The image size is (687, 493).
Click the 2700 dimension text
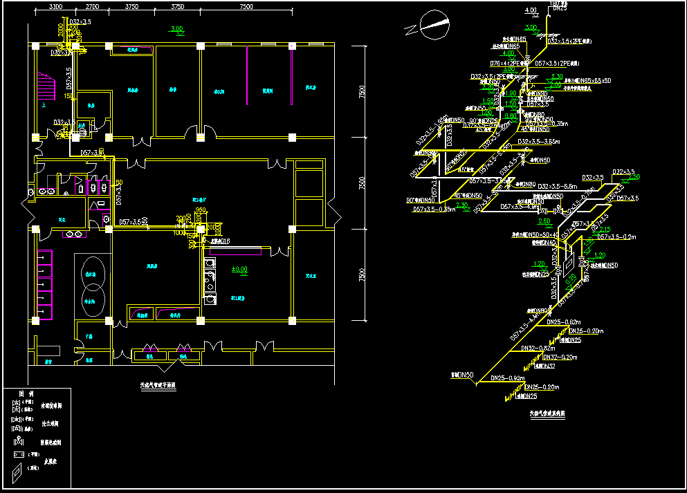(x=92, y=7)
